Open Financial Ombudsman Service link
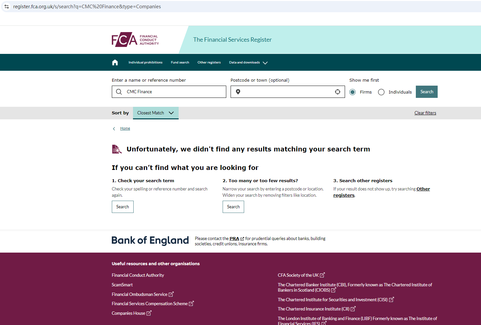Viewport: 481px width, 325px height. click(143, 294)
